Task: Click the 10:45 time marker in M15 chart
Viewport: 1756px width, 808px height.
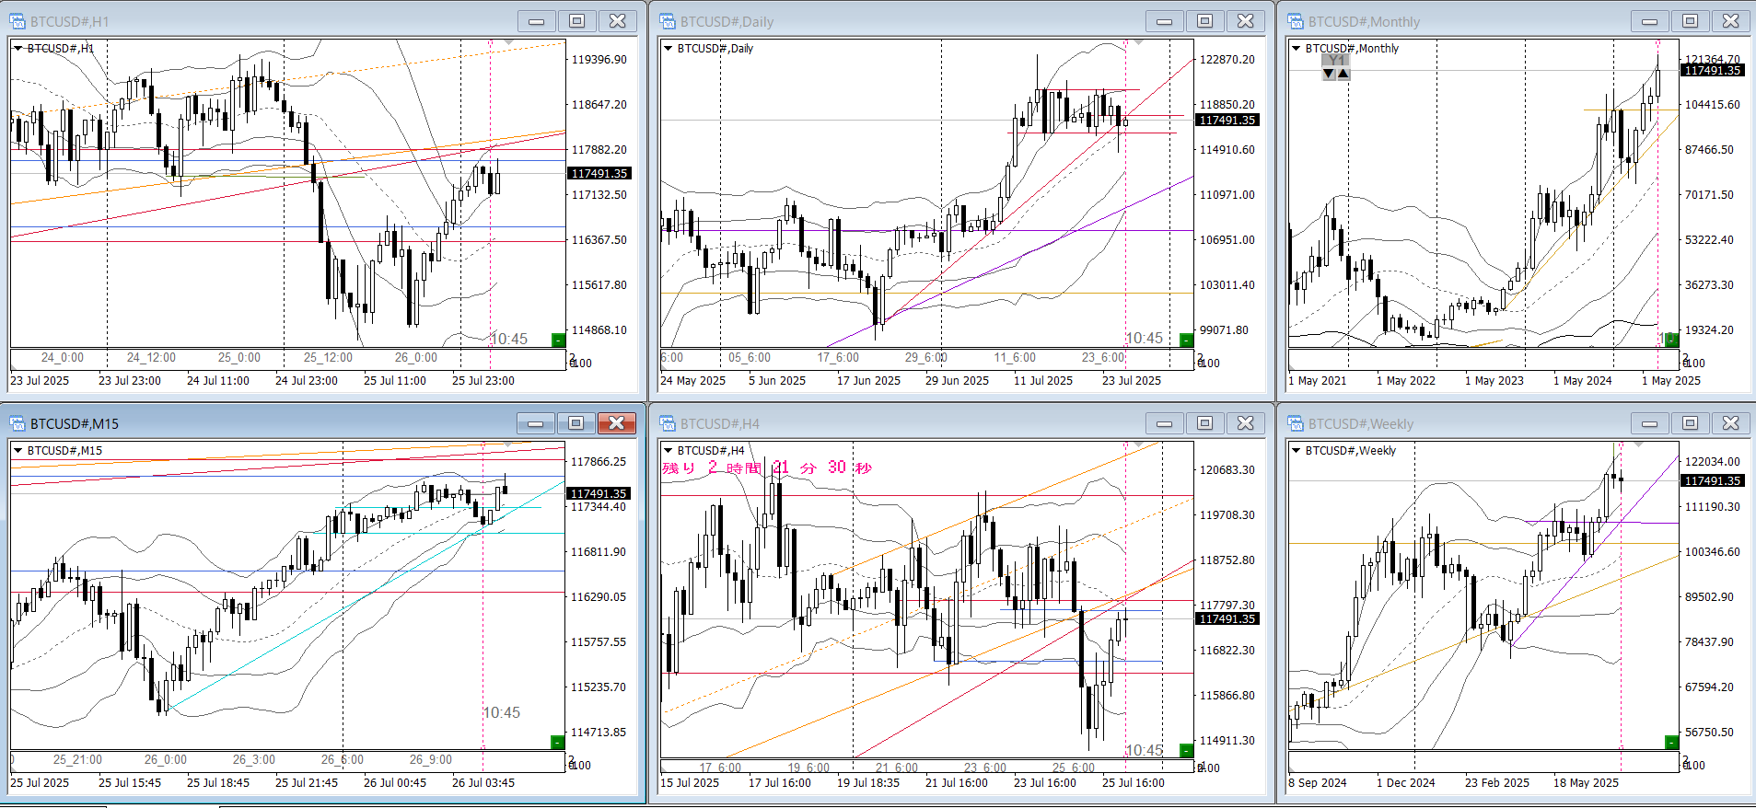Action: point(502,712)
